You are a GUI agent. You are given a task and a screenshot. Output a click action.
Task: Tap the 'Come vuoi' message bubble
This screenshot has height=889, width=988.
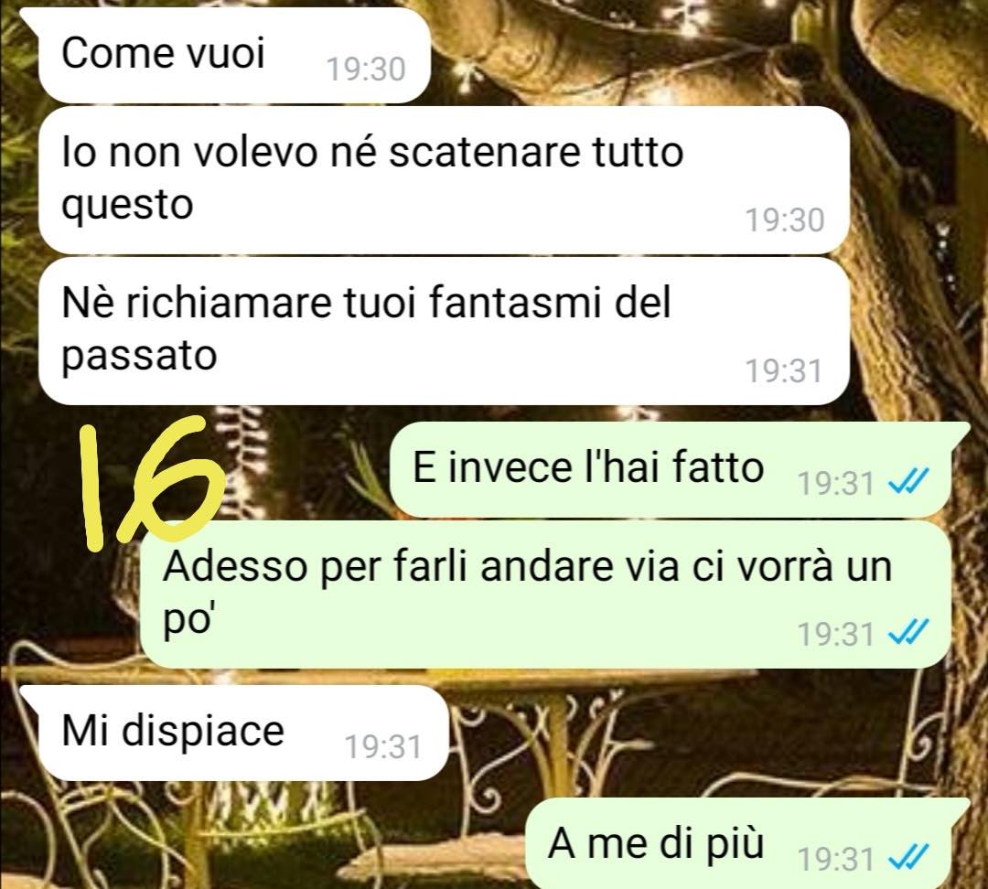point(233,56)
